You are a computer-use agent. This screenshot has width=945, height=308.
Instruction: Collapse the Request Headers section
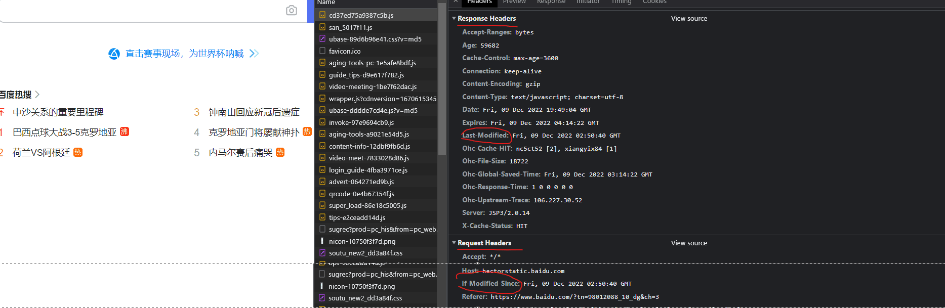coord(454,243)
